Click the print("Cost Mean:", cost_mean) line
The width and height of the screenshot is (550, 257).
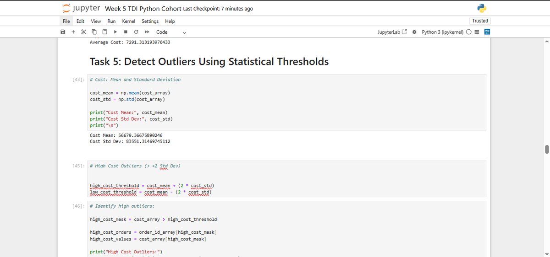(129, 112)
